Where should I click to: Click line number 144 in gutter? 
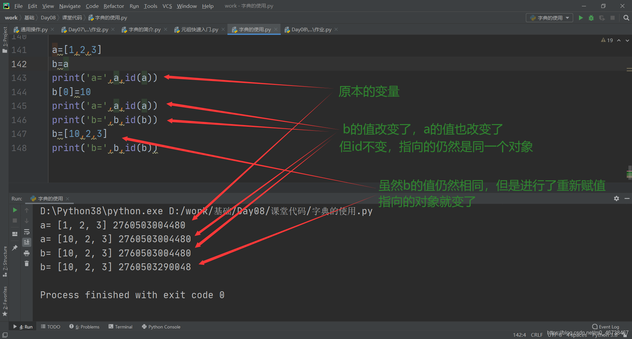pyautogui.click(x=19, y=92)
